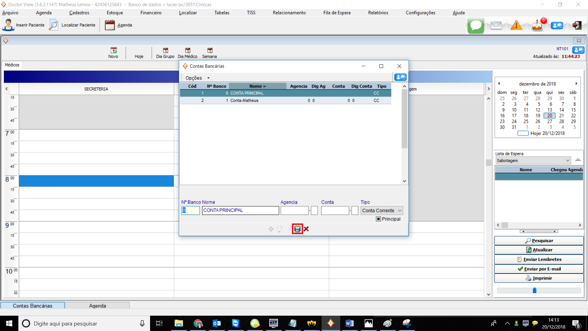Open the green chat bubble icon

point(476,25)
